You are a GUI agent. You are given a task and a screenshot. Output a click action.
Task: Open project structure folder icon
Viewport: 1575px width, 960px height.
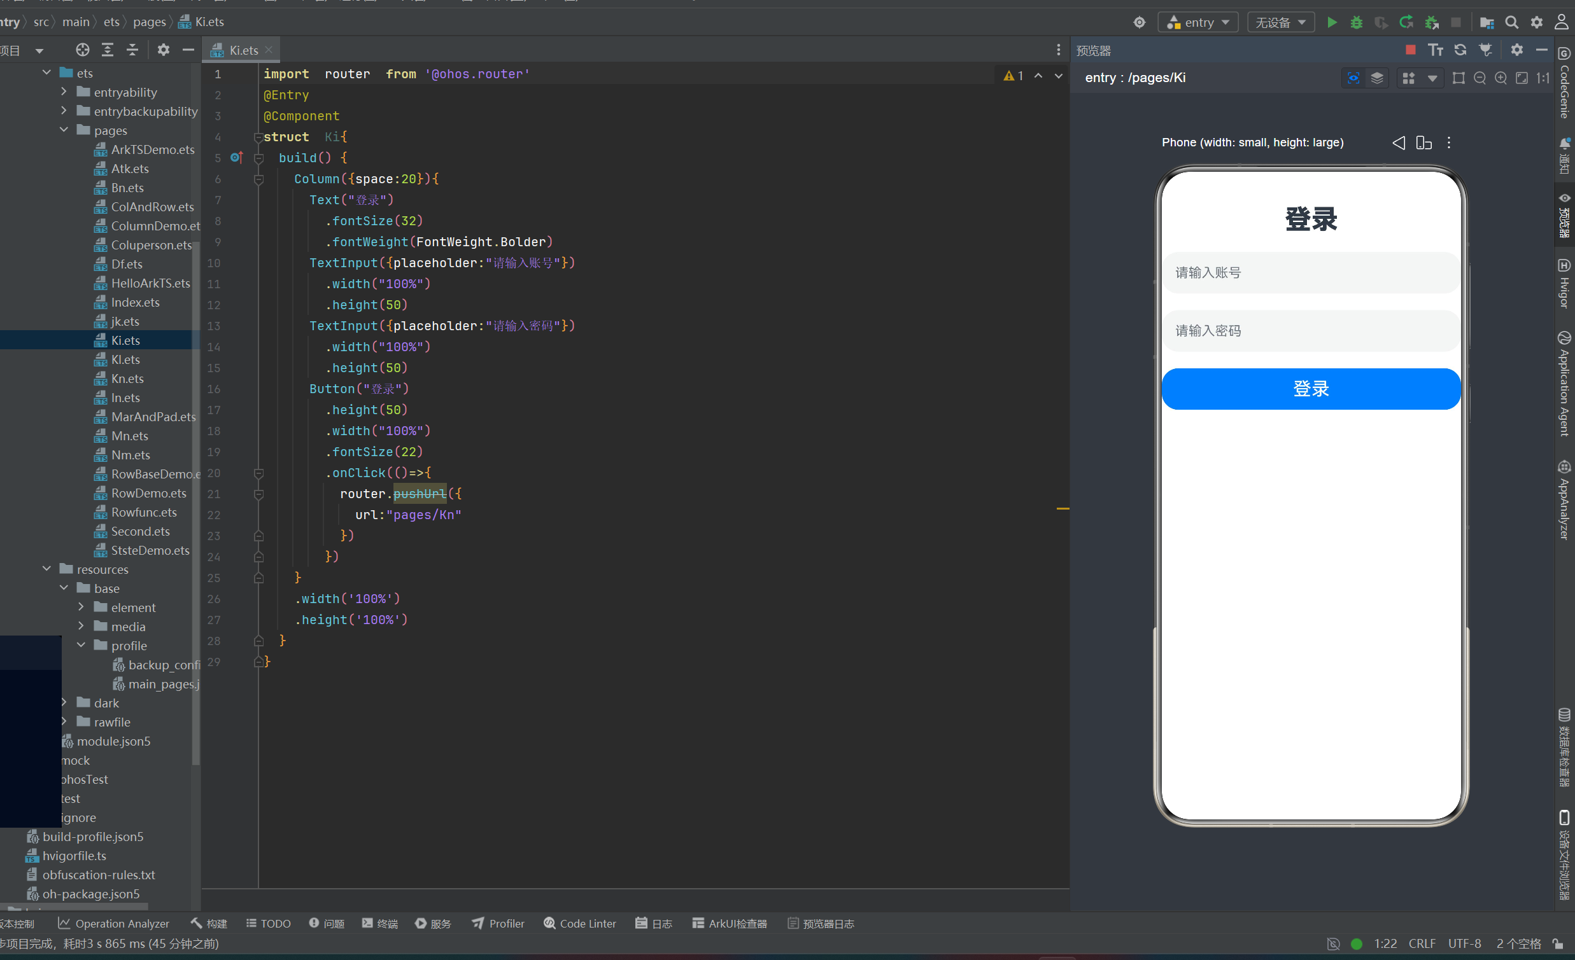point(1487,22)
